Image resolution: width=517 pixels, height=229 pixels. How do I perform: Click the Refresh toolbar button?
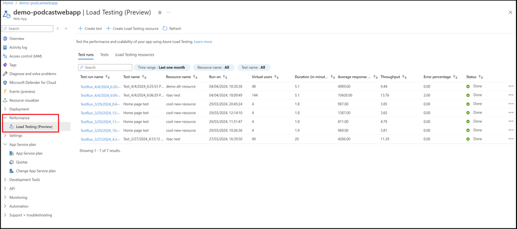172,28
